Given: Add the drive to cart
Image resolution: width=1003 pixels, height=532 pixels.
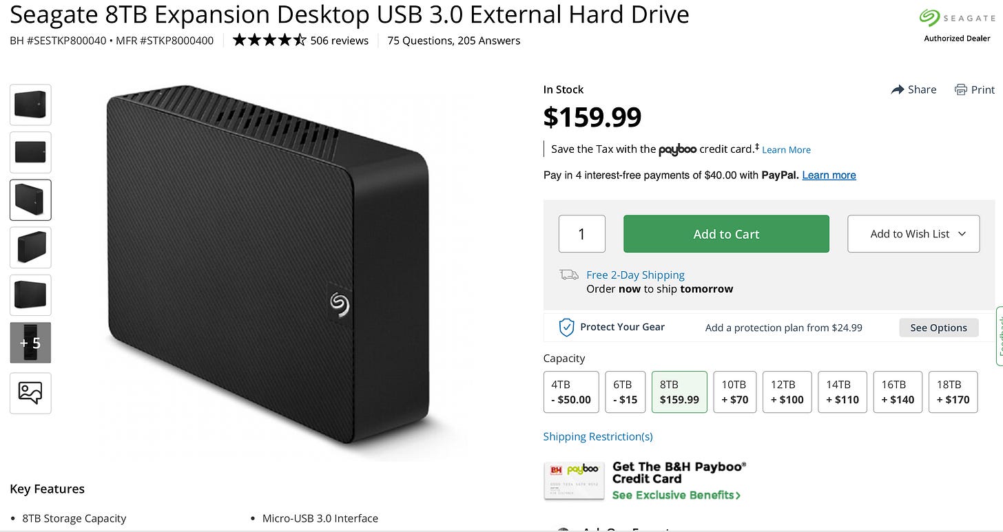Looking at the screenshot, I should tap(726, 234).
